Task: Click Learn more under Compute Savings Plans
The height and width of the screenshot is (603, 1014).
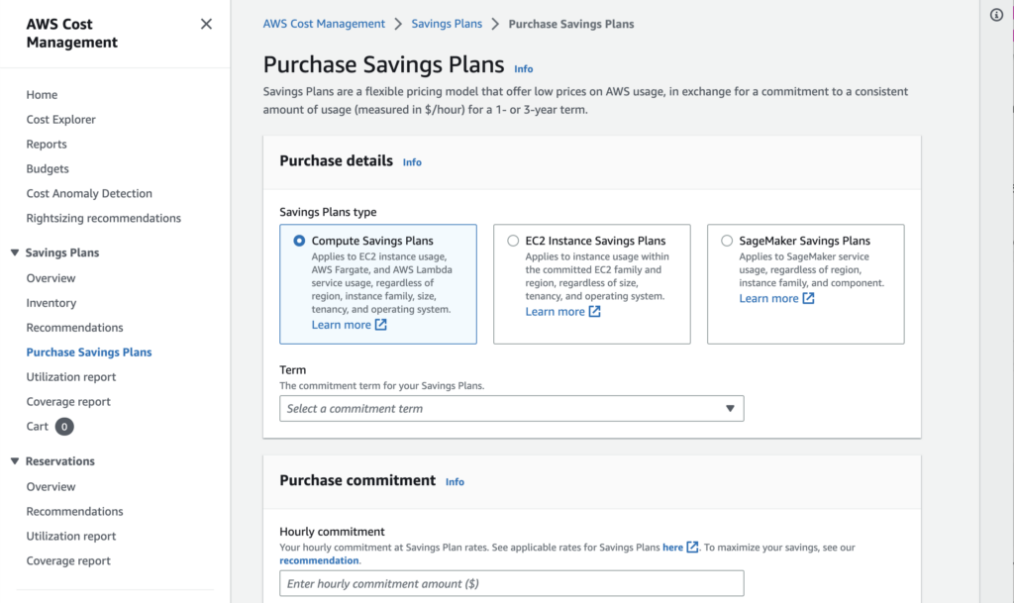Action: point(342,325)
